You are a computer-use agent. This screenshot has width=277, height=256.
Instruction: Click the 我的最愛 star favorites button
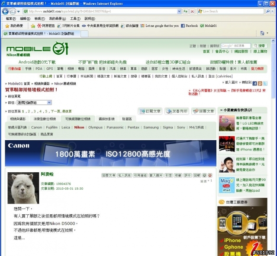click(x=14, y=26)
